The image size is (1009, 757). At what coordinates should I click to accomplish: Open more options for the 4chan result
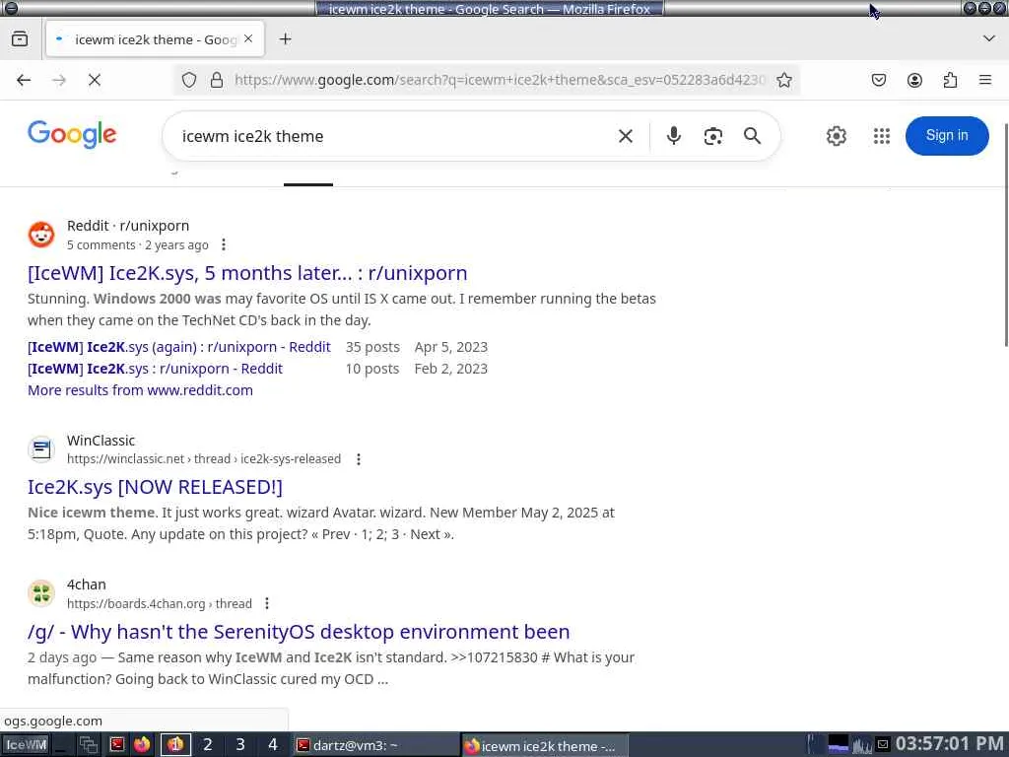[x=267, y=603]
